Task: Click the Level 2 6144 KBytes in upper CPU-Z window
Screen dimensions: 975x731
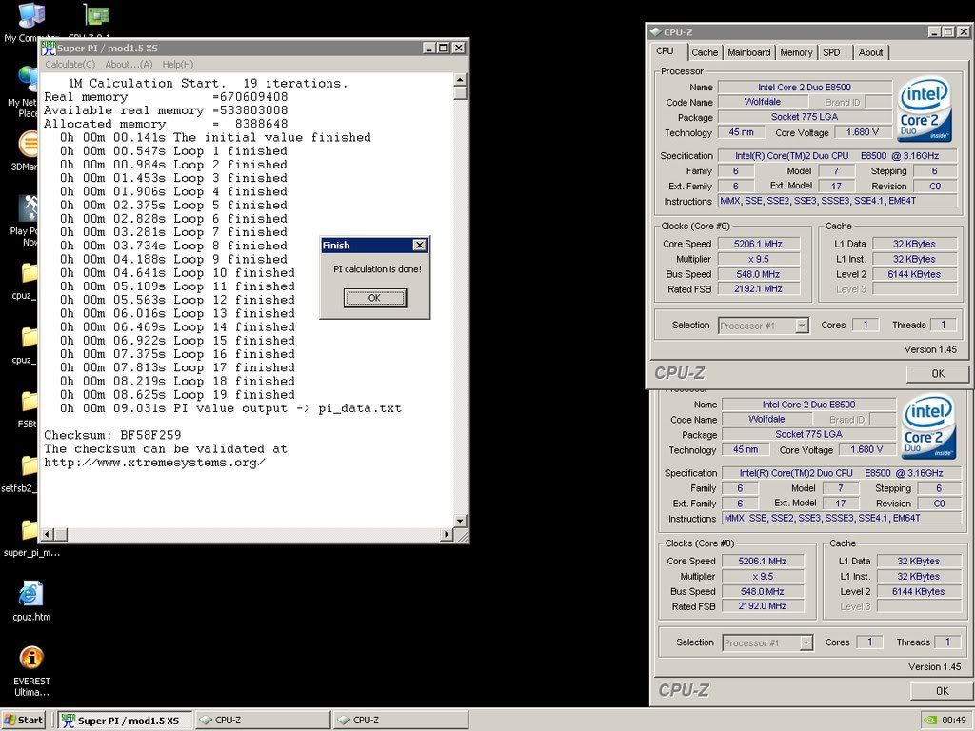Action: click(914, 274)
